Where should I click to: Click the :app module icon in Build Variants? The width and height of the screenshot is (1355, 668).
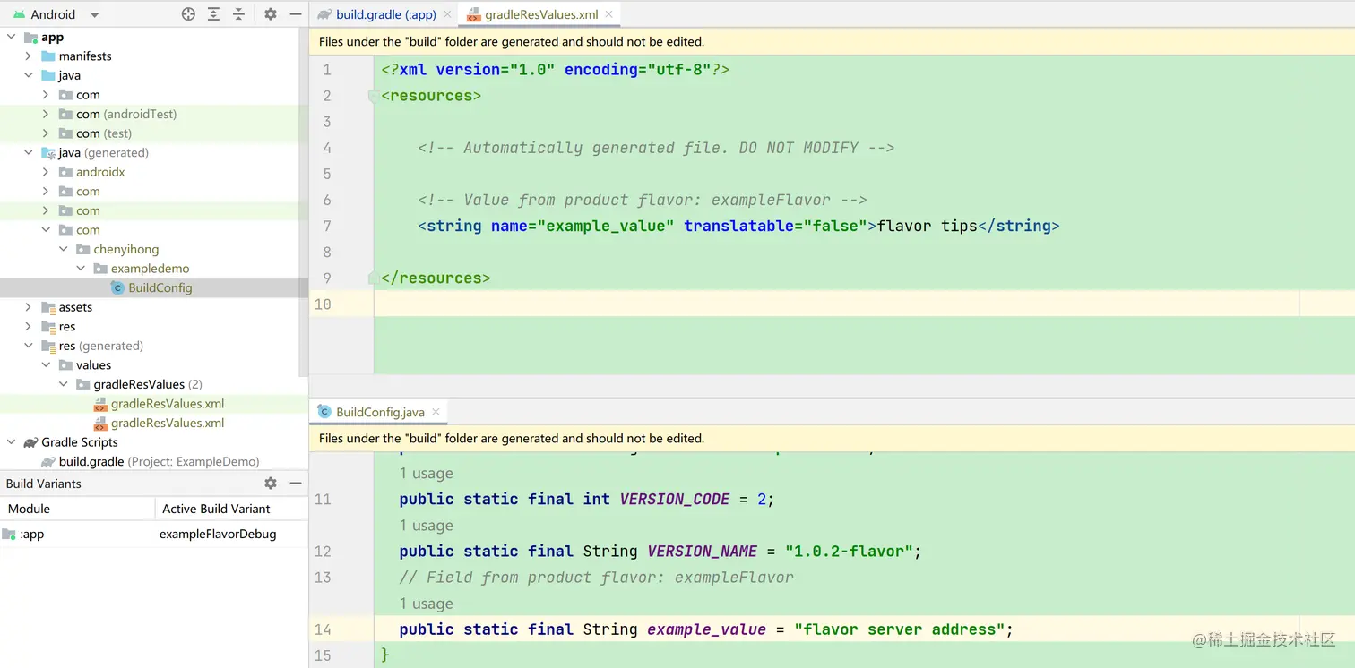point(9,535)
